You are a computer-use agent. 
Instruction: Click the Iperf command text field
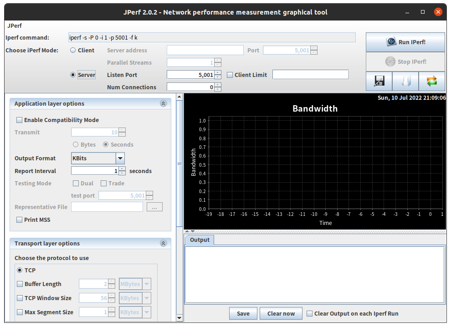[212, 38]
